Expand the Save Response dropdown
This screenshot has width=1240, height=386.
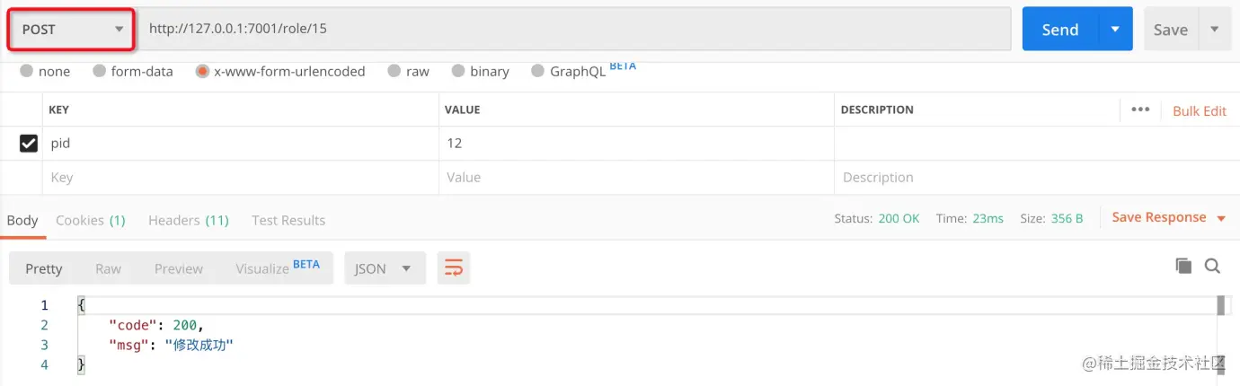tap(1221, 218)
